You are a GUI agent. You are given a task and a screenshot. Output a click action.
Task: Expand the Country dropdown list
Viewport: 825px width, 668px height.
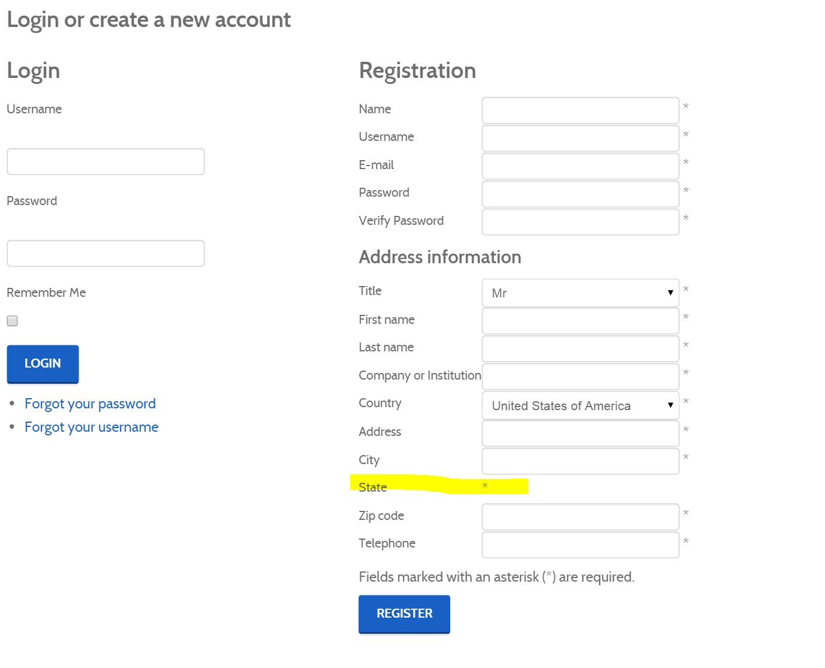(x=580, y=406)
